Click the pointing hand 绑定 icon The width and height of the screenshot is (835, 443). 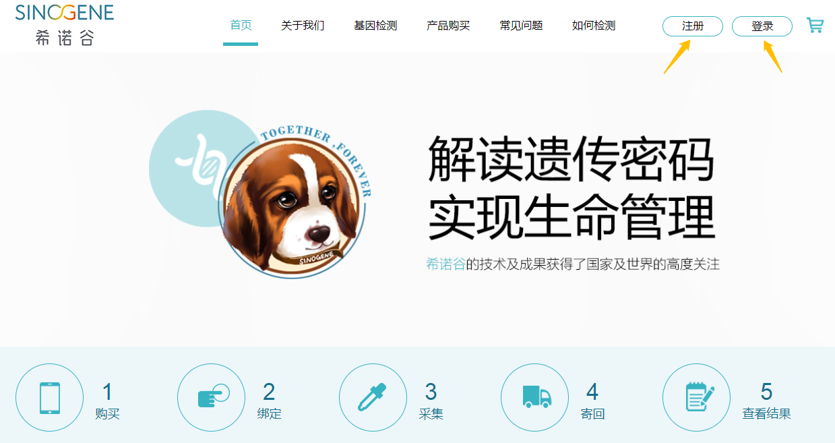tap(211, 398)
